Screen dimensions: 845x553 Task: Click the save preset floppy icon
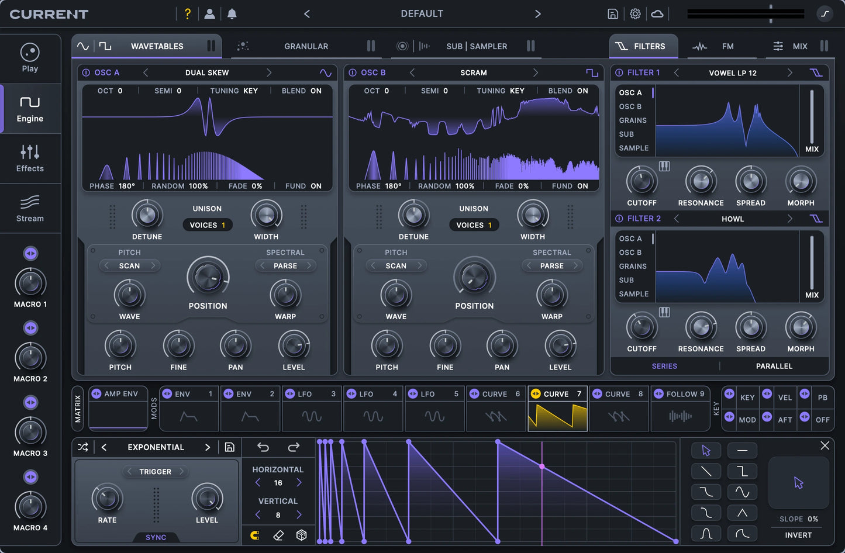pyautogui.click(x=613, y=14)
